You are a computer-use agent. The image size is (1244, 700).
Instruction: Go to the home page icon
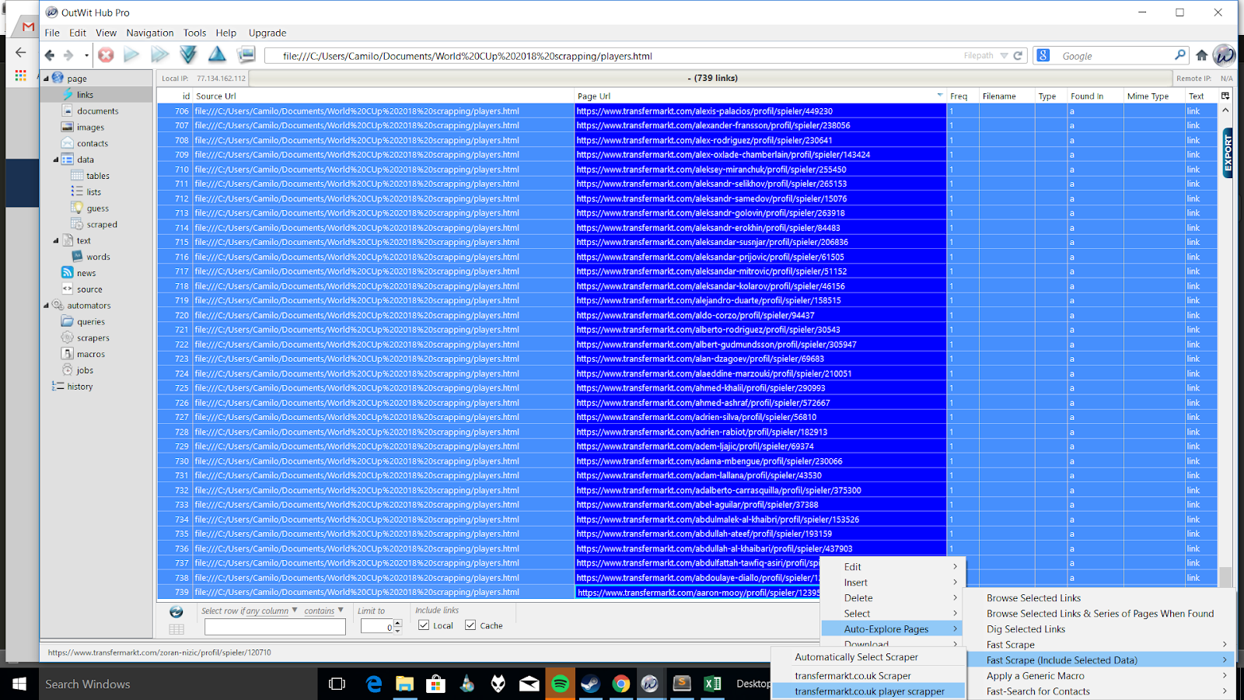[1202, 55]
